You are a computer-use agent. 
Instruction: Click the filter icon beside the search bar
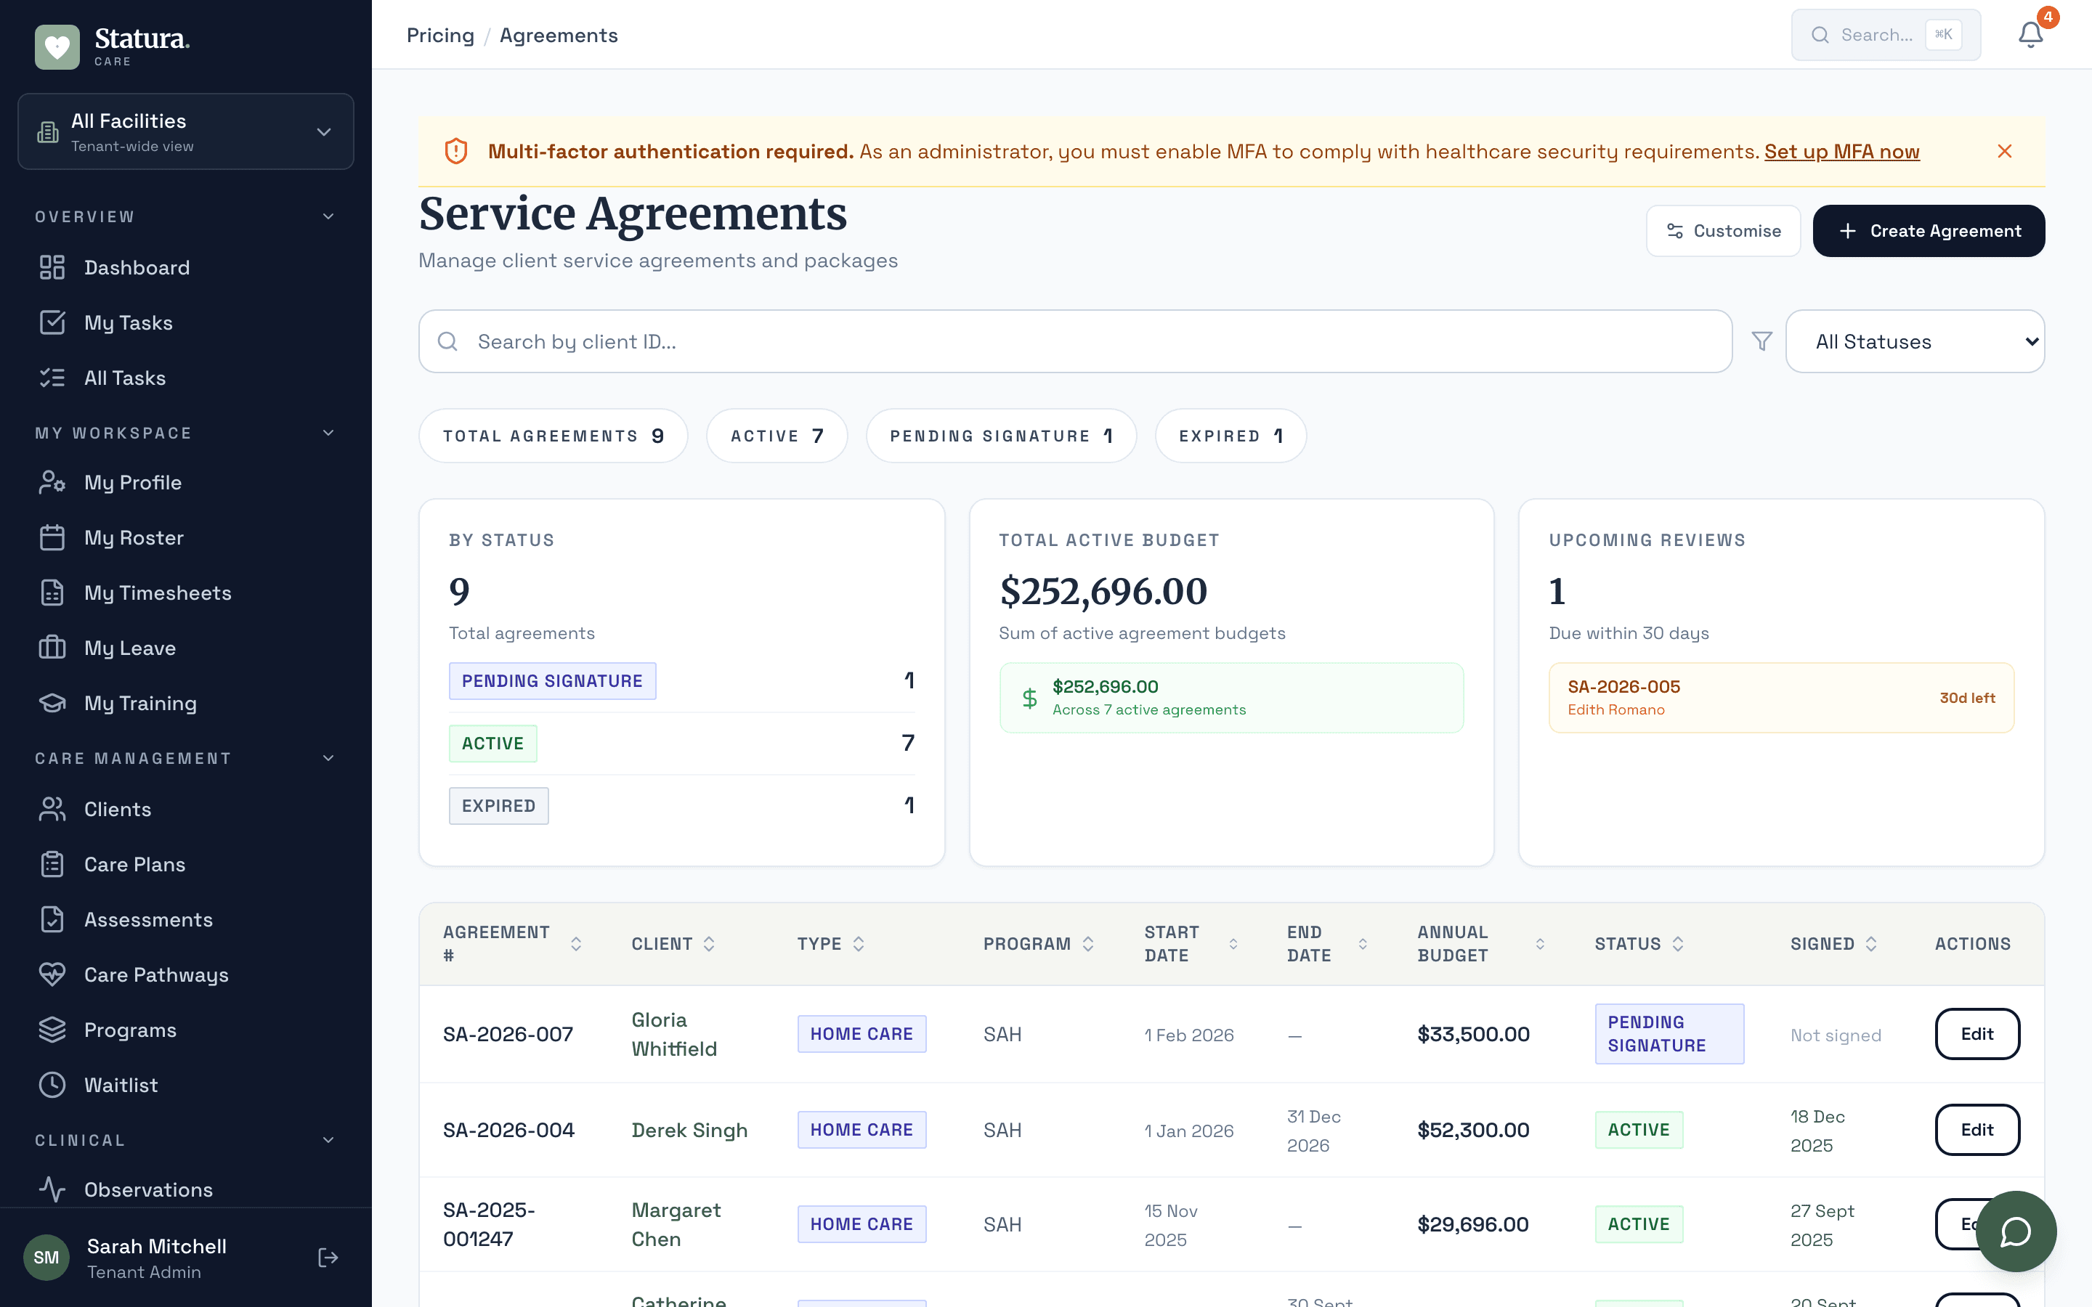click(1763, 341)
